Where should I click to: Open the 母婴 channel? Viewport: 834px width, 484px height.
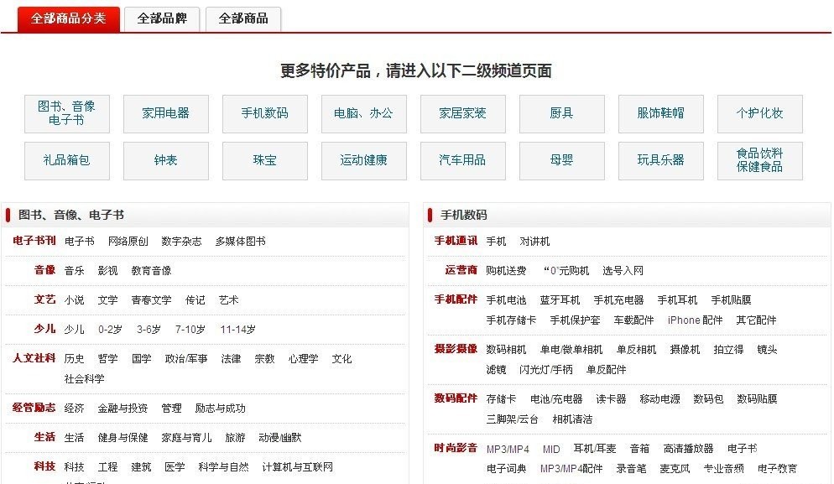(561, 160)
